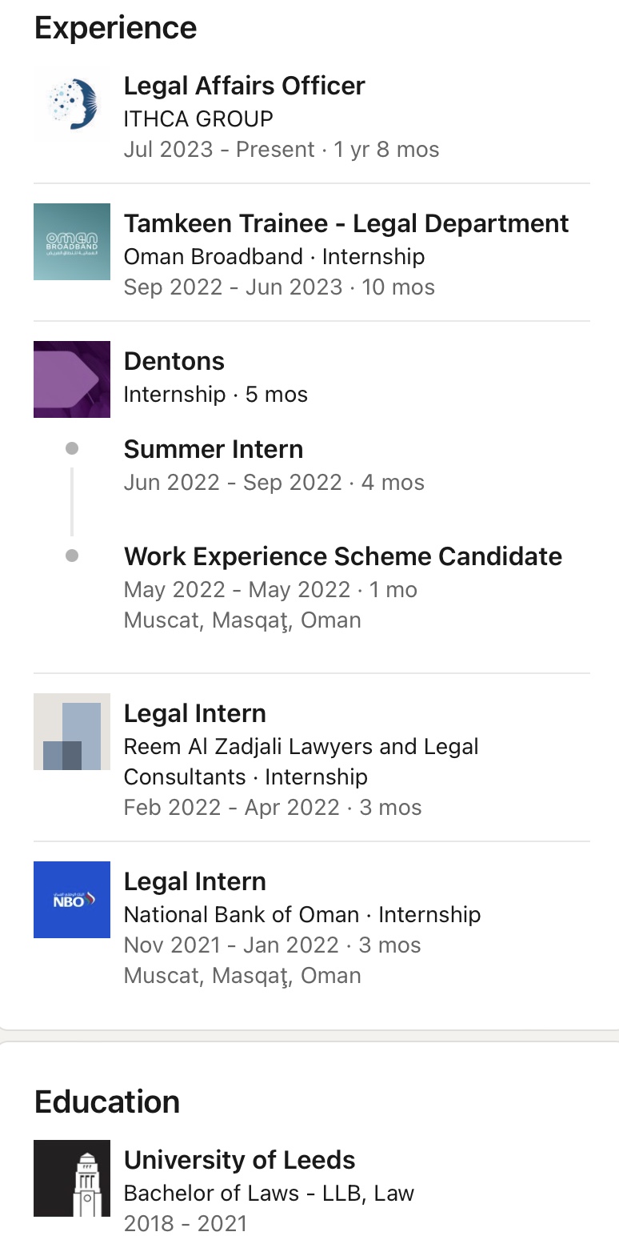Screen dimensions: 619x1260
Task: Click the purple Dentons logo
Action: pyautogui.click(x=72, y=379)
